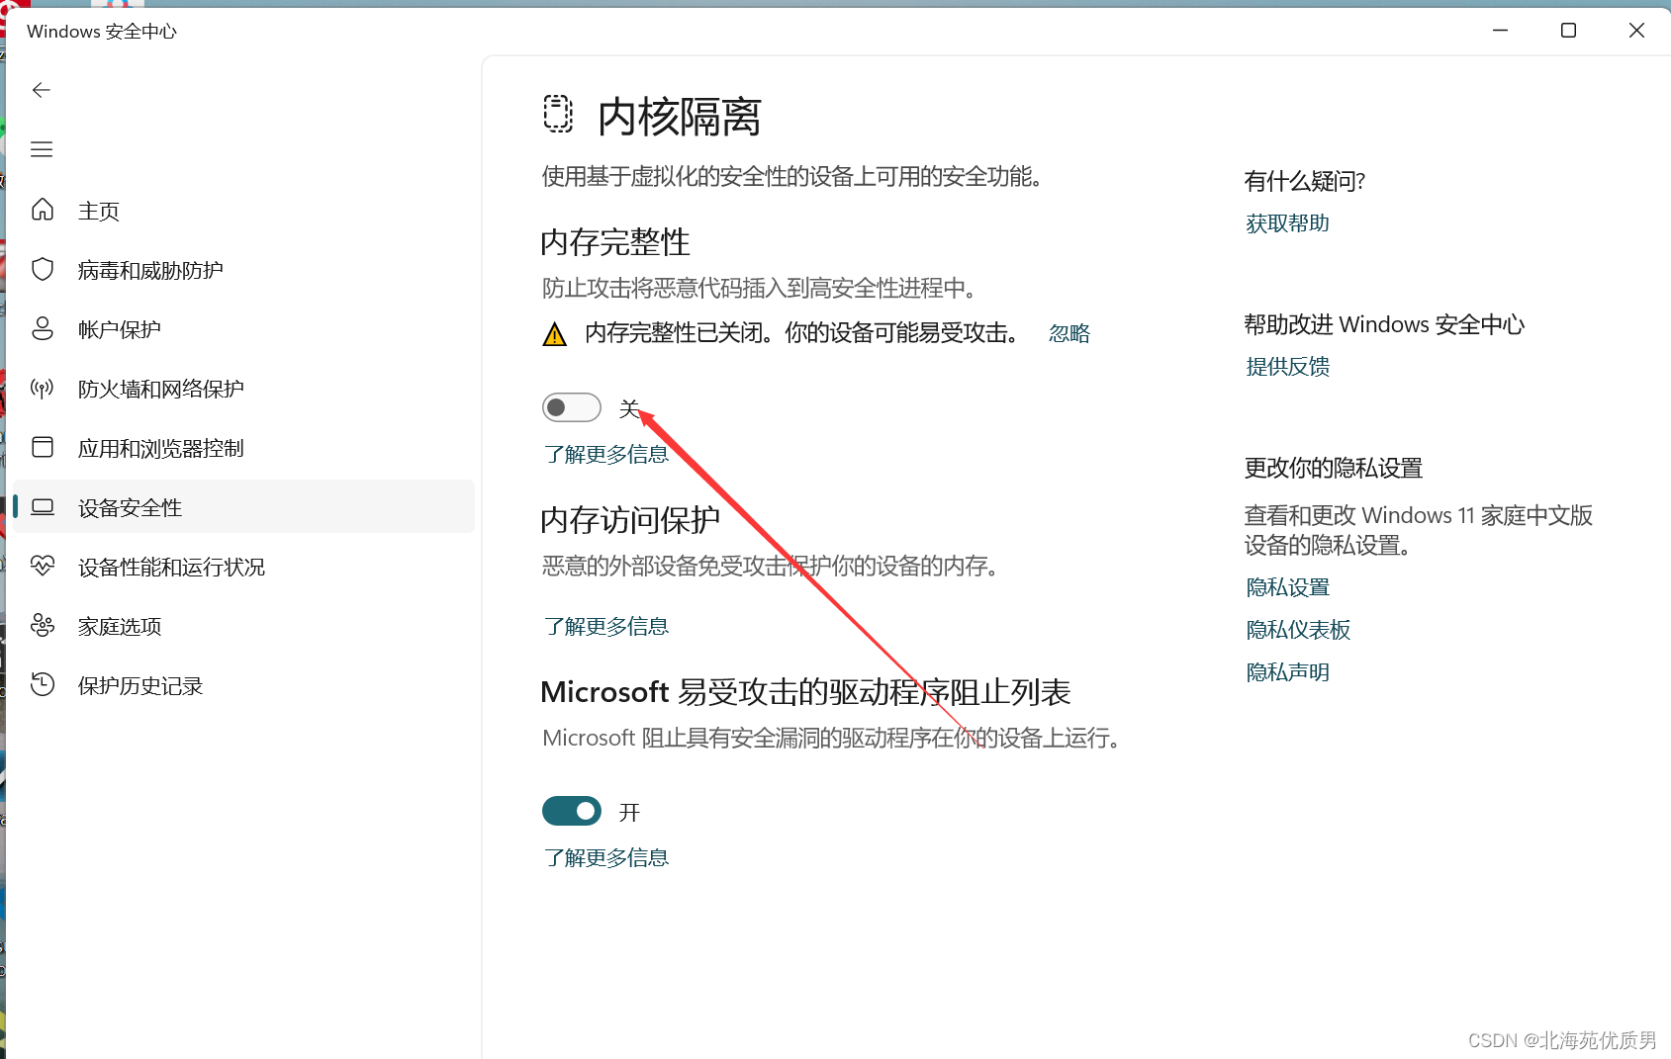Click the laptop icon for device security
Image resolution: width=1671 pixels, height=1059 pixels.
point(43,507)
